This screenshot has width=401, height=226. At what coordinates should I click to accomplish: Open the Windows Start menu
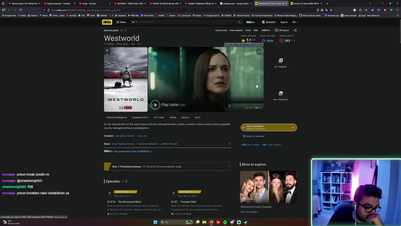point(155,222)
